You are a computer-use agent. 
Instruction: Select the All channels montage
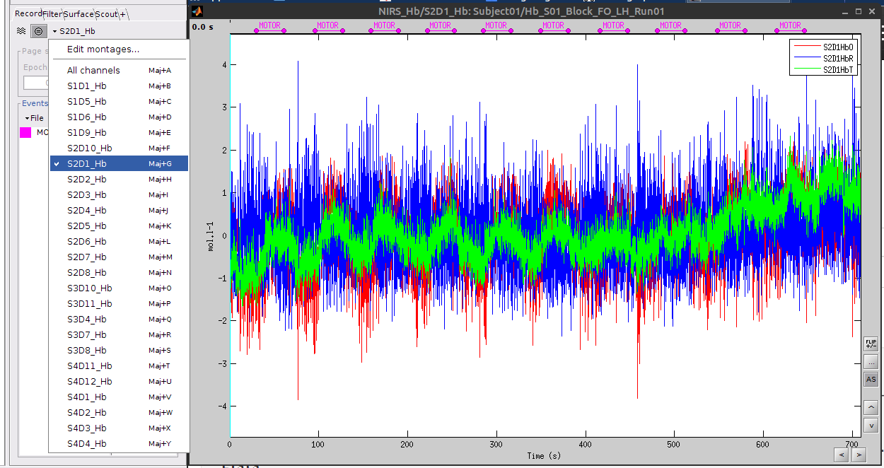(119, 70)
